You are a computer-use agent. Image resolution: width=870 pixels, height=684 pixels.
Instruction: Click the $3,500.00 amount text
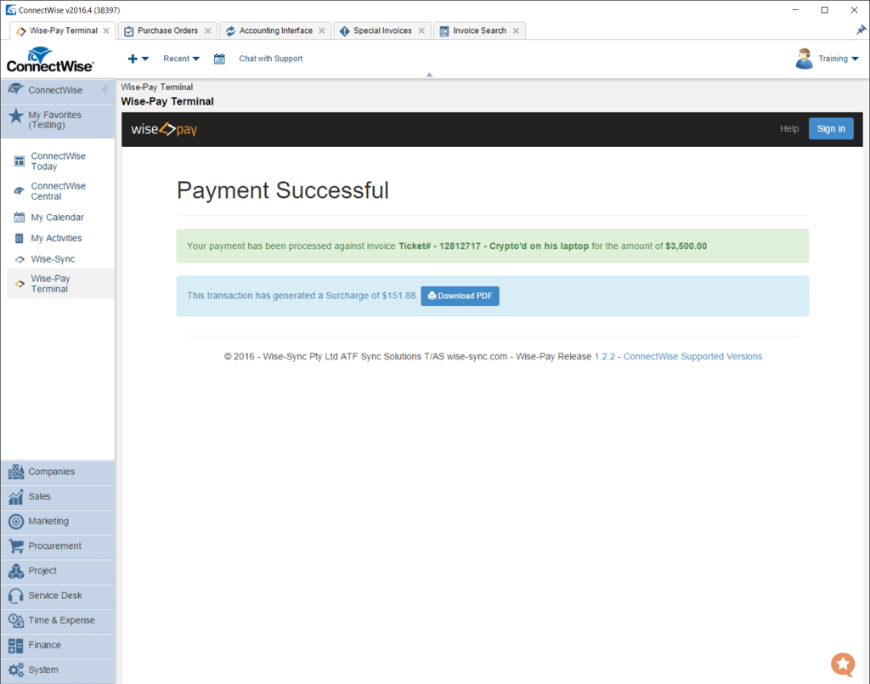686,246
